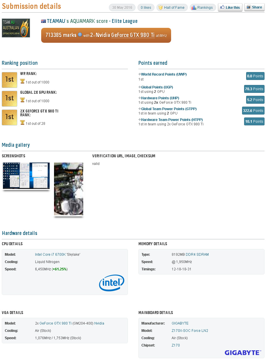Image resolution: width=266 pixels, height=360 pixels.
Task: Select the 'Submission details' heading
Action: click(32, 6)
